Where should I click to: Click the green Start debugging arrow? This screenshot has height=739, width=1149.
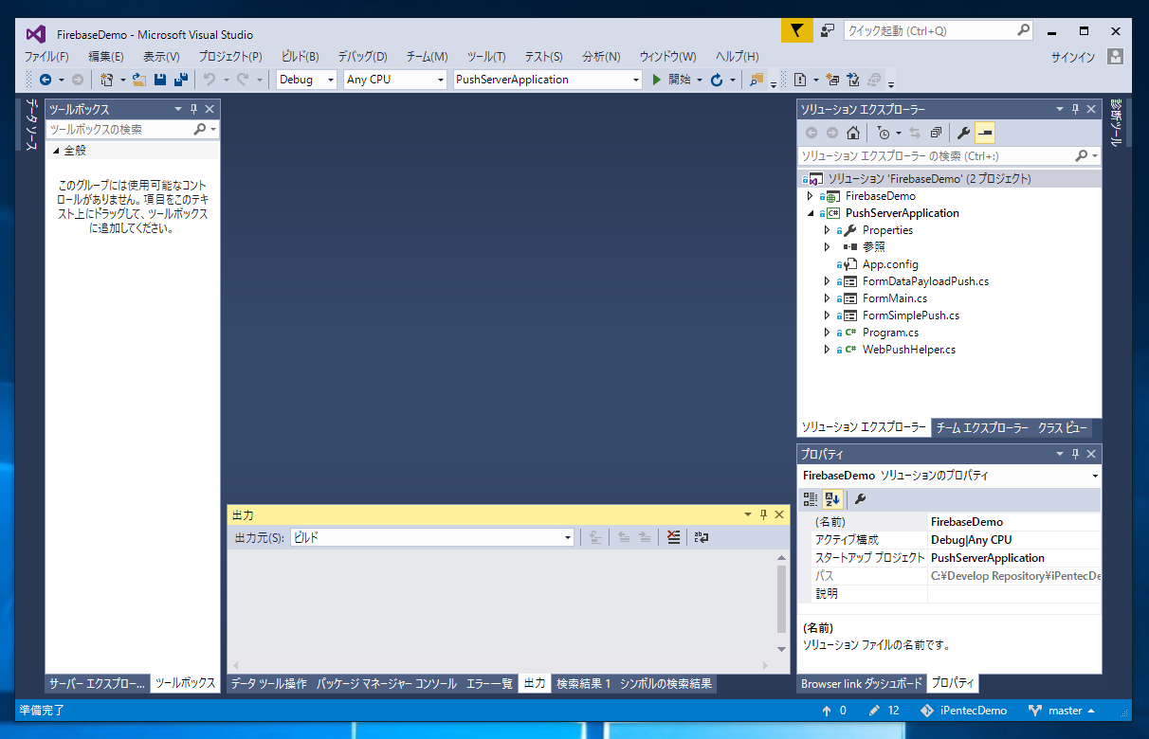[657, 80]
